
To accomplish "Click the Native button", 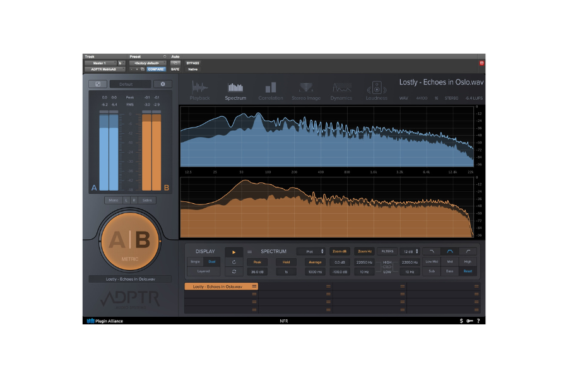I will pyautogui.click(x=192, y=69).
